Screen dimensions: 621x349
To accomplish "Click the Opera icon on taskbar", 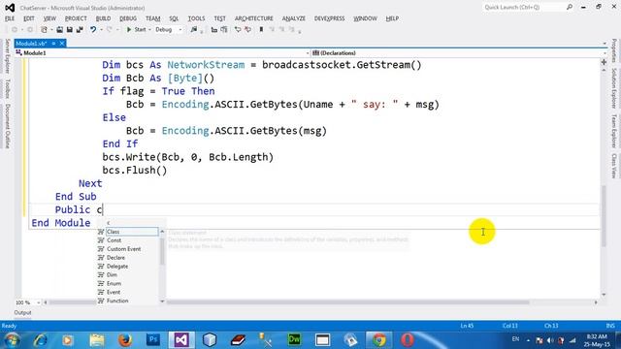I will pos(408,339).
